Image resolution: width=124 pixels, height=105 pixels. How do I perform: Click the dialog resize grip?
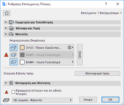pos(122,103)
